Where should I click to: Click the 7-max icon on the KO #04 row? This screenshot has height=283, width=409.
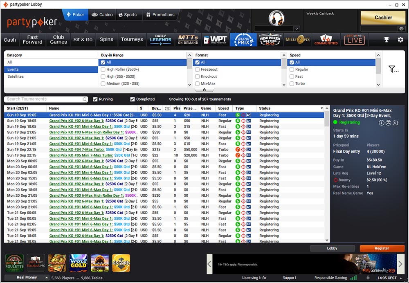tap(238, 149)
